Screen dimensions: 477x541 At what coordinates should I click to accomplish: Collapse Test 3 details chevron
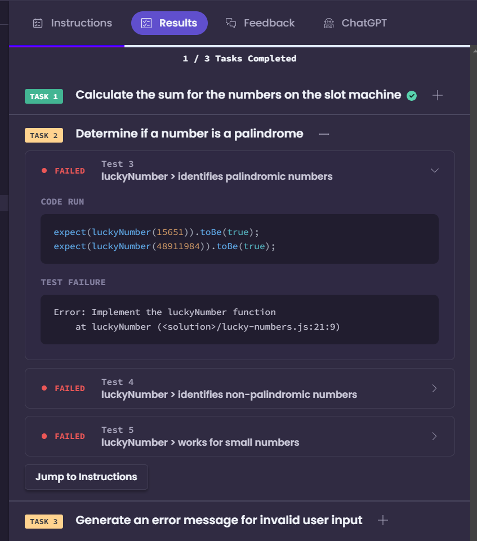click(x=435, y=170)
